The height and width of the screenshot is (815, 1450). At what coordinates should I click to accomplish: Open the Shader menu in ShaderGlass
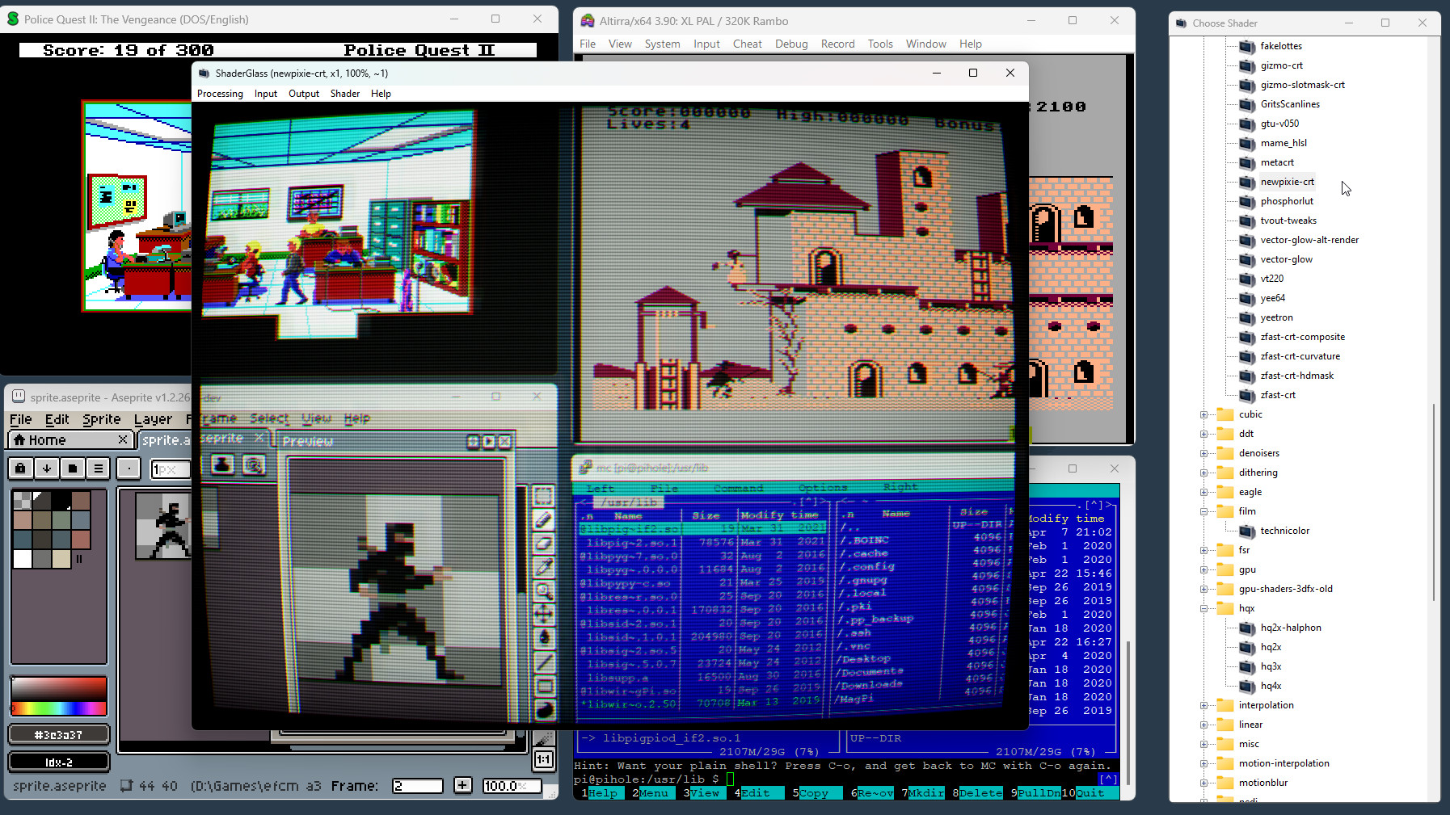tap(344, 94)
